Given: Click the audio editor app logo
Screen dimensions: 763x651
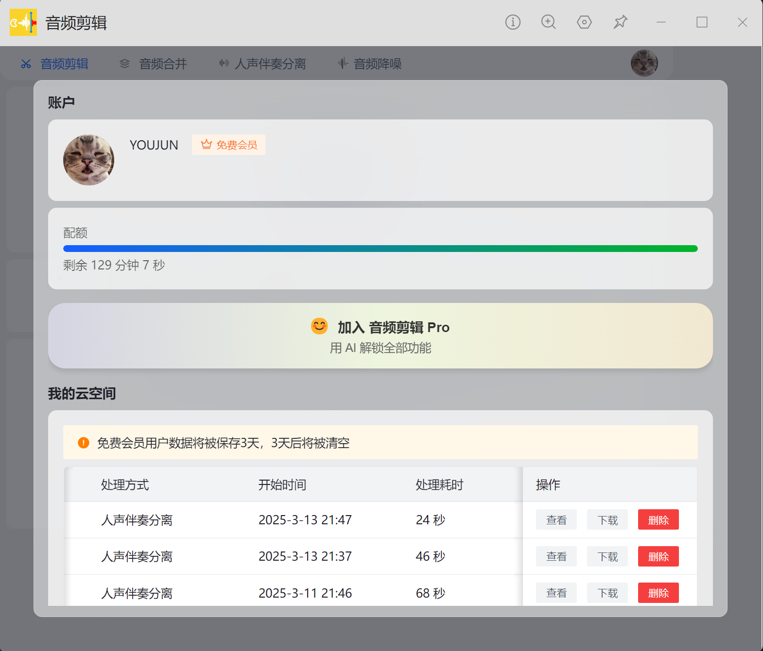Looking at the screenshot, I should pyautogui.click(x=23, y=22).
